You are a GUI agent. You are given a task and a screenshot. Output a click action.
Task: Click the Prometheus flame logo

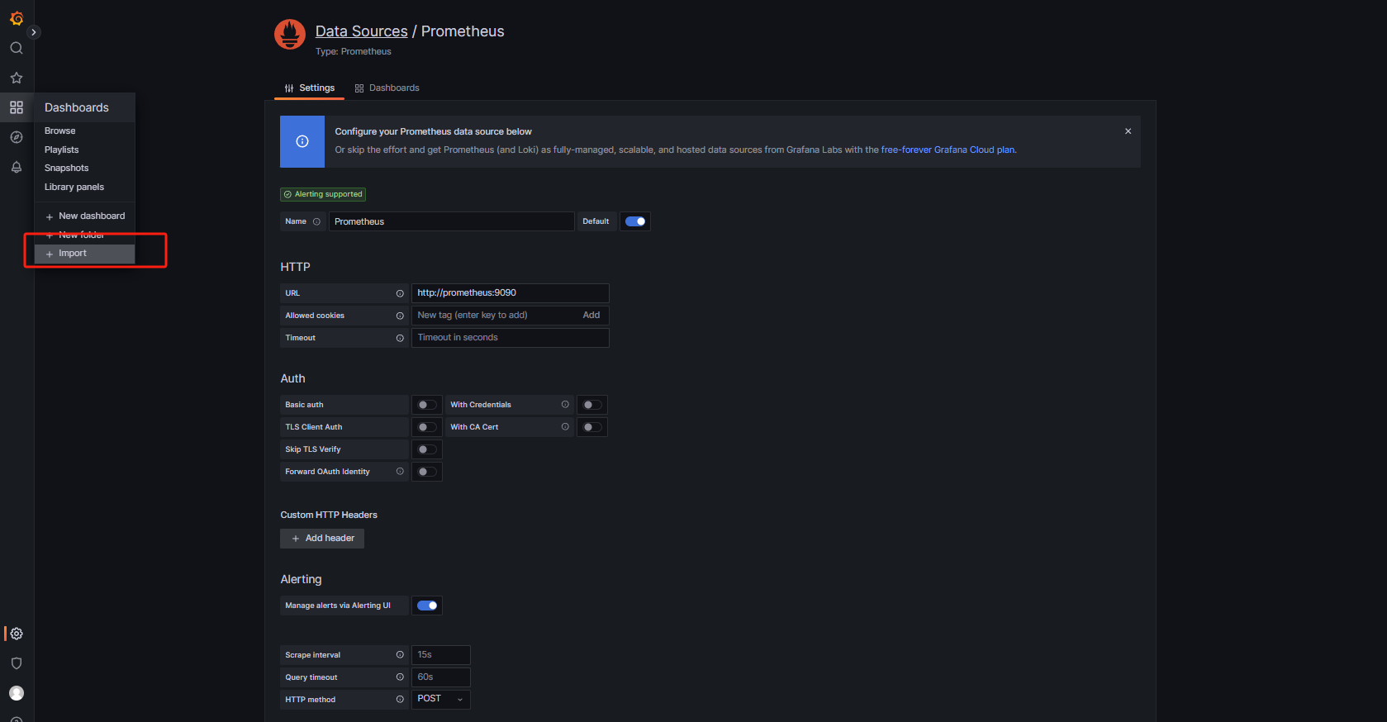(x=290, y=34)
